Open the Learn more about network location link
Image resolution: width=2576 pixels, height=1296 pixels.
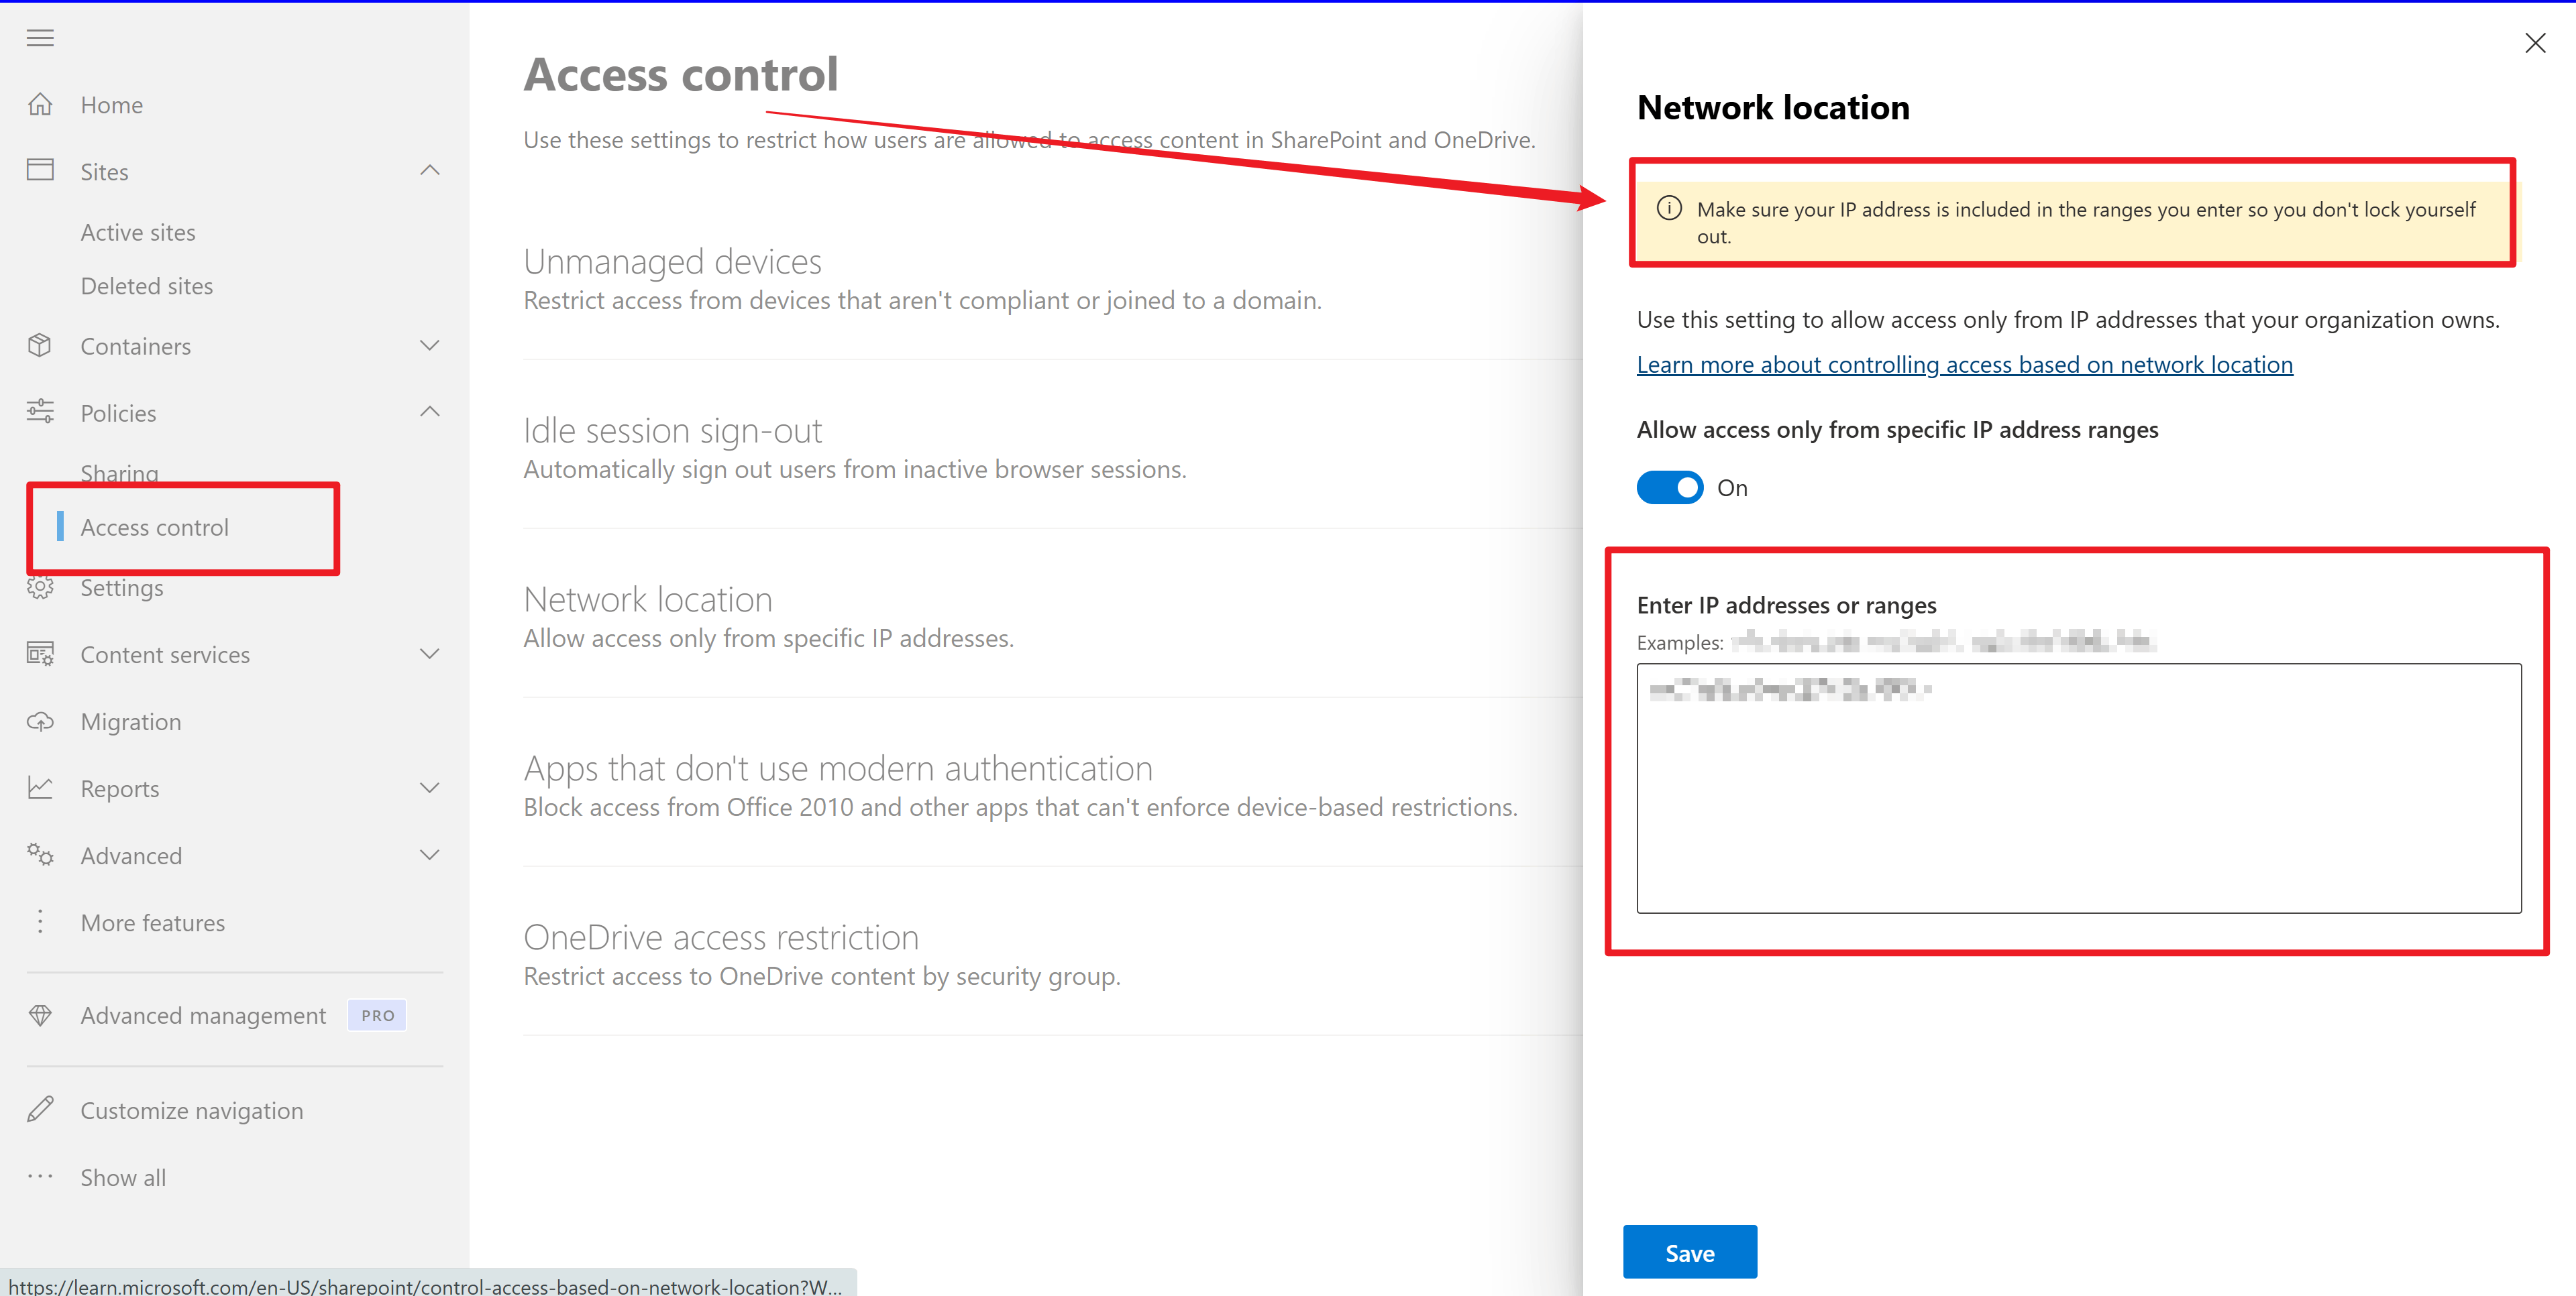tap(1965, 365)
